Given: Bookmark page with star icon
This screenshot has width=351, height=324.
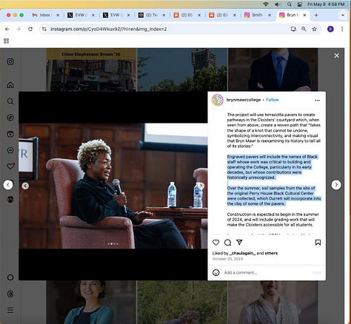Looking at the screenshot, I should tap(314, 29).
